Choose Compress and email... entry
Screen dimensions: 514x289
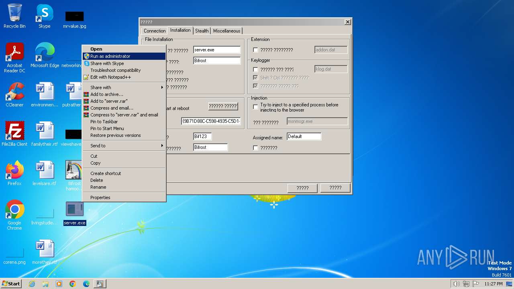click(124, 108)
